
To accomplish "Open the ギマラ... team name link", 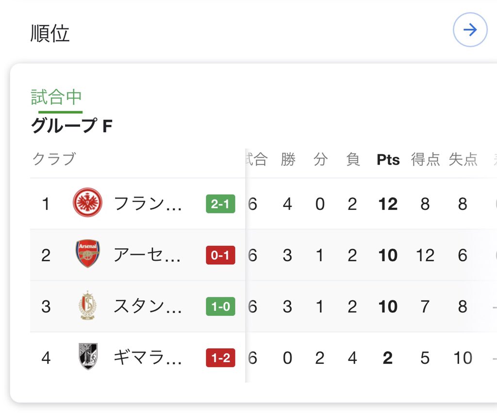I will 148,358.
